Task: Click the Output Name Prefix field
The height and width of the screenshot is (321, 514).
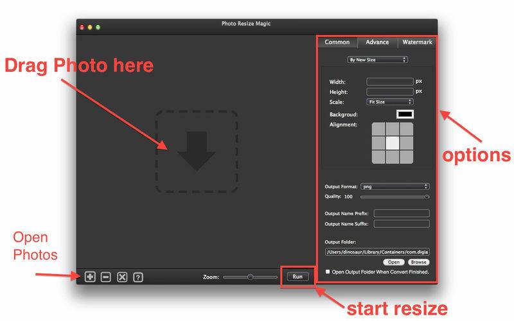Action: click(x=402, y=213)
